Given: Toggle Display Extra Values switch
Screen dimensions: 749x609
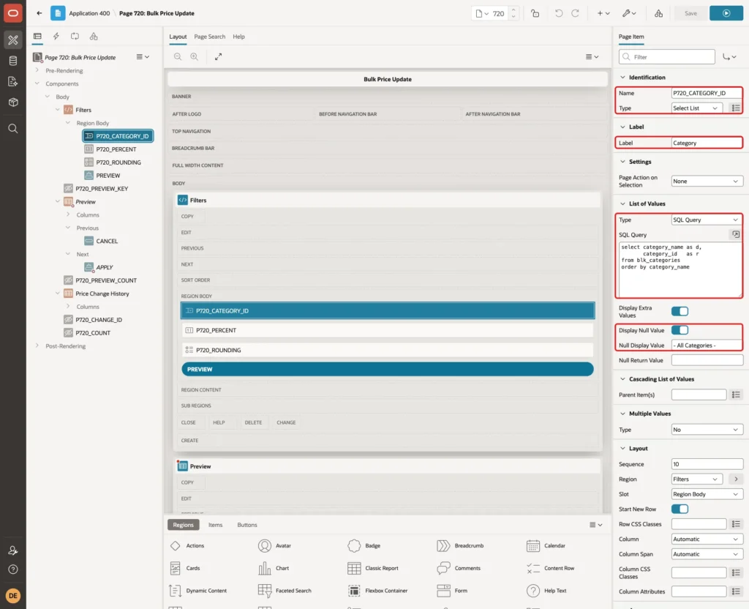Looking at the screenshot, I should (x=680, y=311).
